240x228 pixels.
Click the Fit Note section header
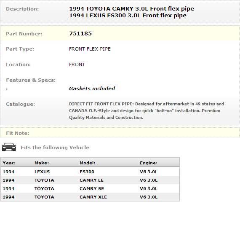[x=17, y=133]
